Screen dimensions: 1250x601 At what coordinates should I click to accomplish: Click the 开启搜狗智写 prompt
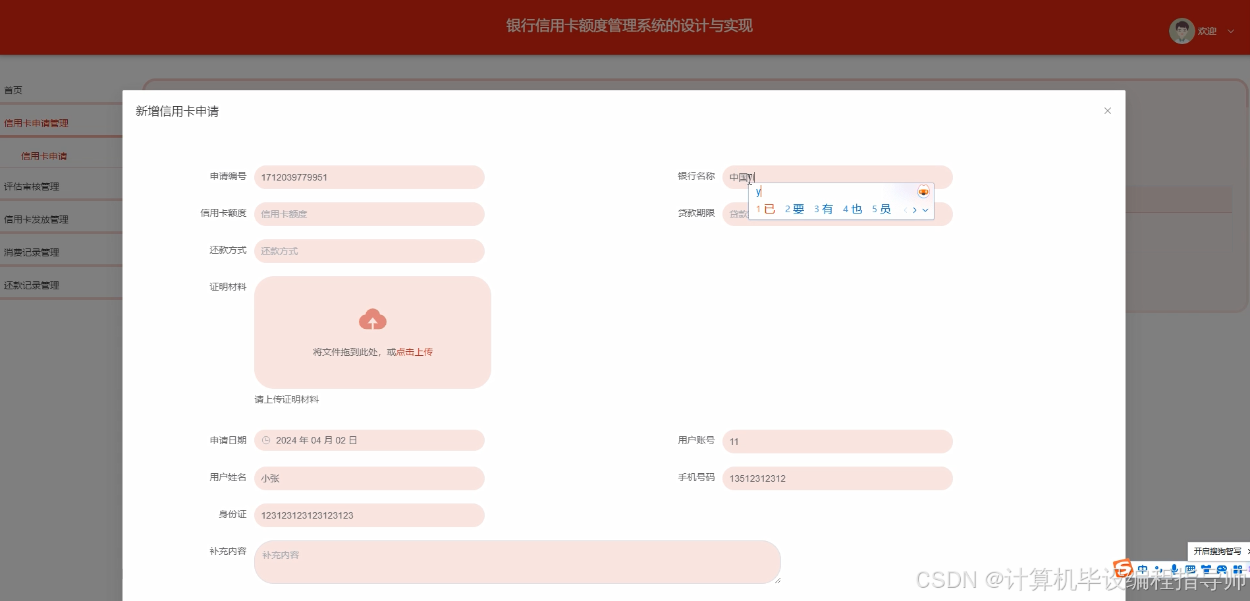coord(1217,551)
